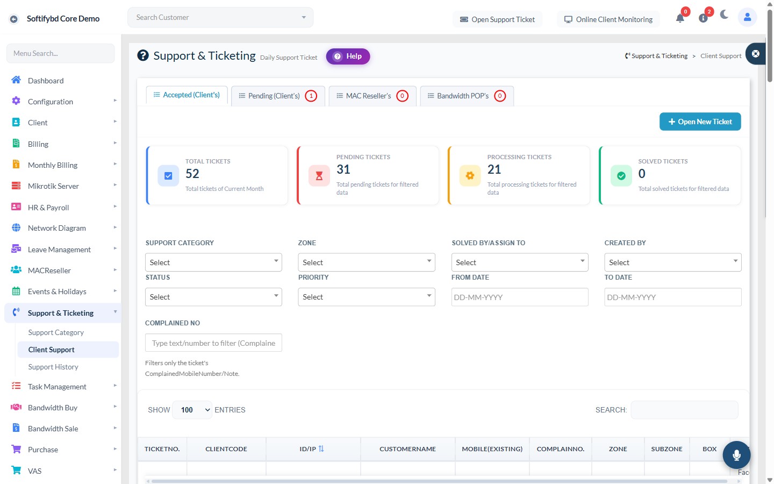Click the notification bell icon
The height and width of the screenshot is (484, 774).
[680, 18]
